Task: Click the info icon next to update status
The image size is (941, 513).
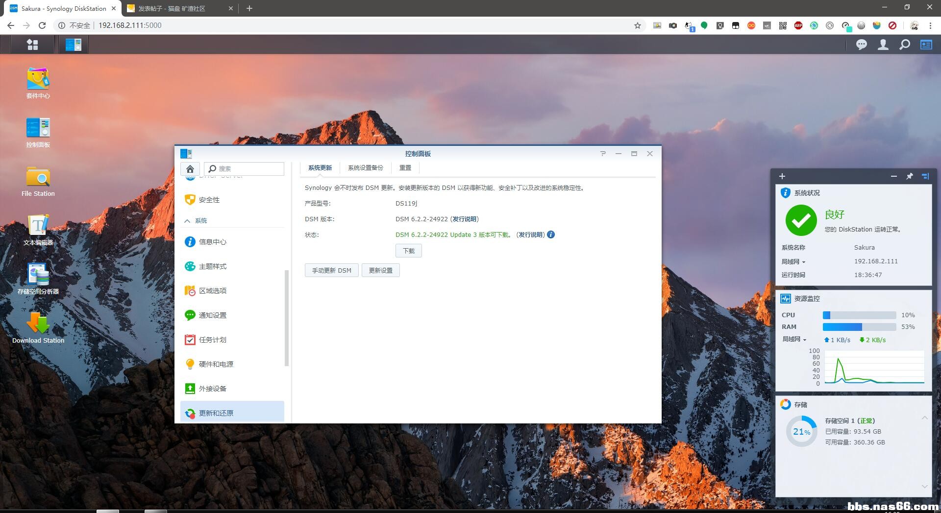Action: tap(551, 234)
